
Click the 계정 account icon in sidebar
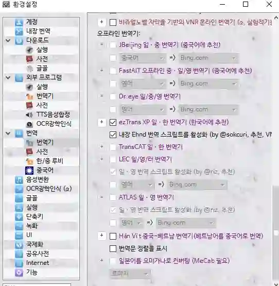point(19,22)
